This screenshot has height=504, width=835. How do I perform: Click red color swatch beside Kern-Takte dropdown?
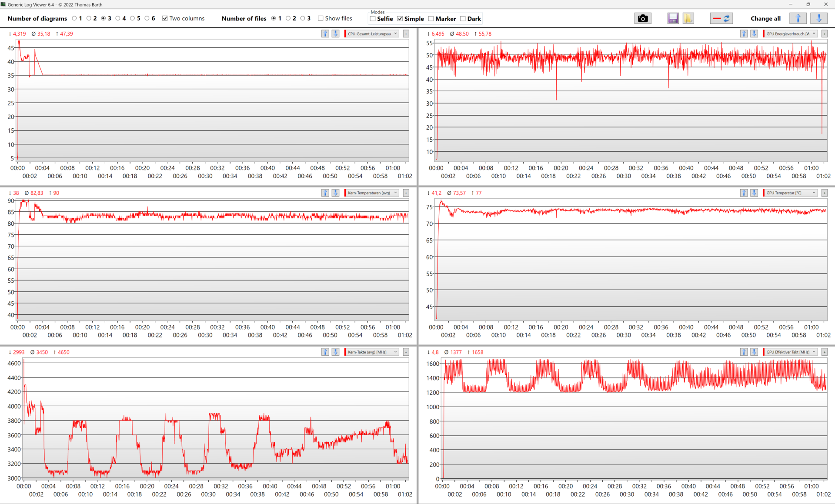pyautogui.click(x=345, y=352)
